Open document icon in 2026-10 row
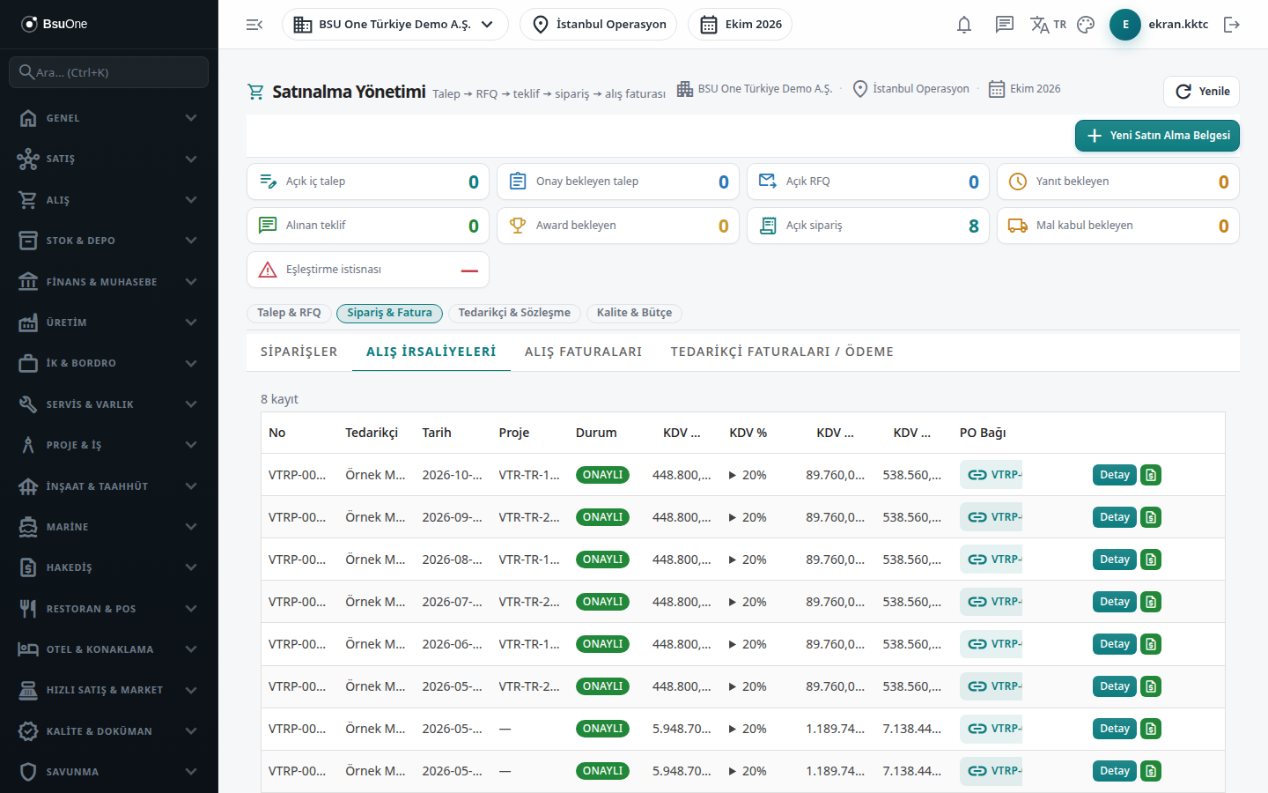The height and width of the screenshot is (793, 1268). pyautogui.click(x=1151, y=475)
